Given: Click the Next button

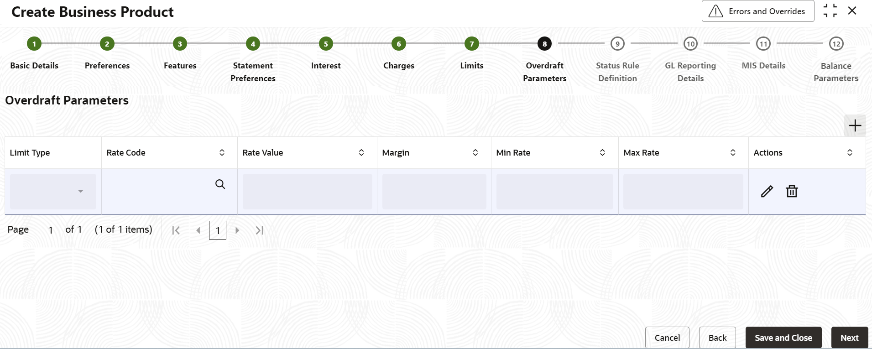Looking at the screenshot, I should coord(849,338).
